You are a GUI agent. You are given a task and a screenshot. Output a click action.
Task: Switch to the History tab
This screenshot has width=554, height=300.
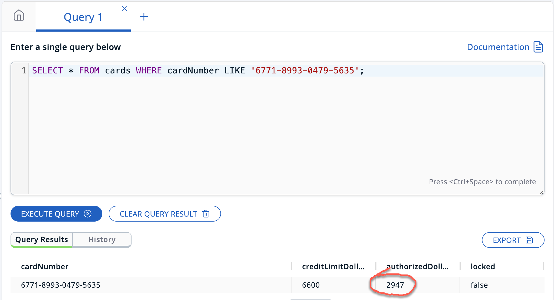[x=102, y=239]
